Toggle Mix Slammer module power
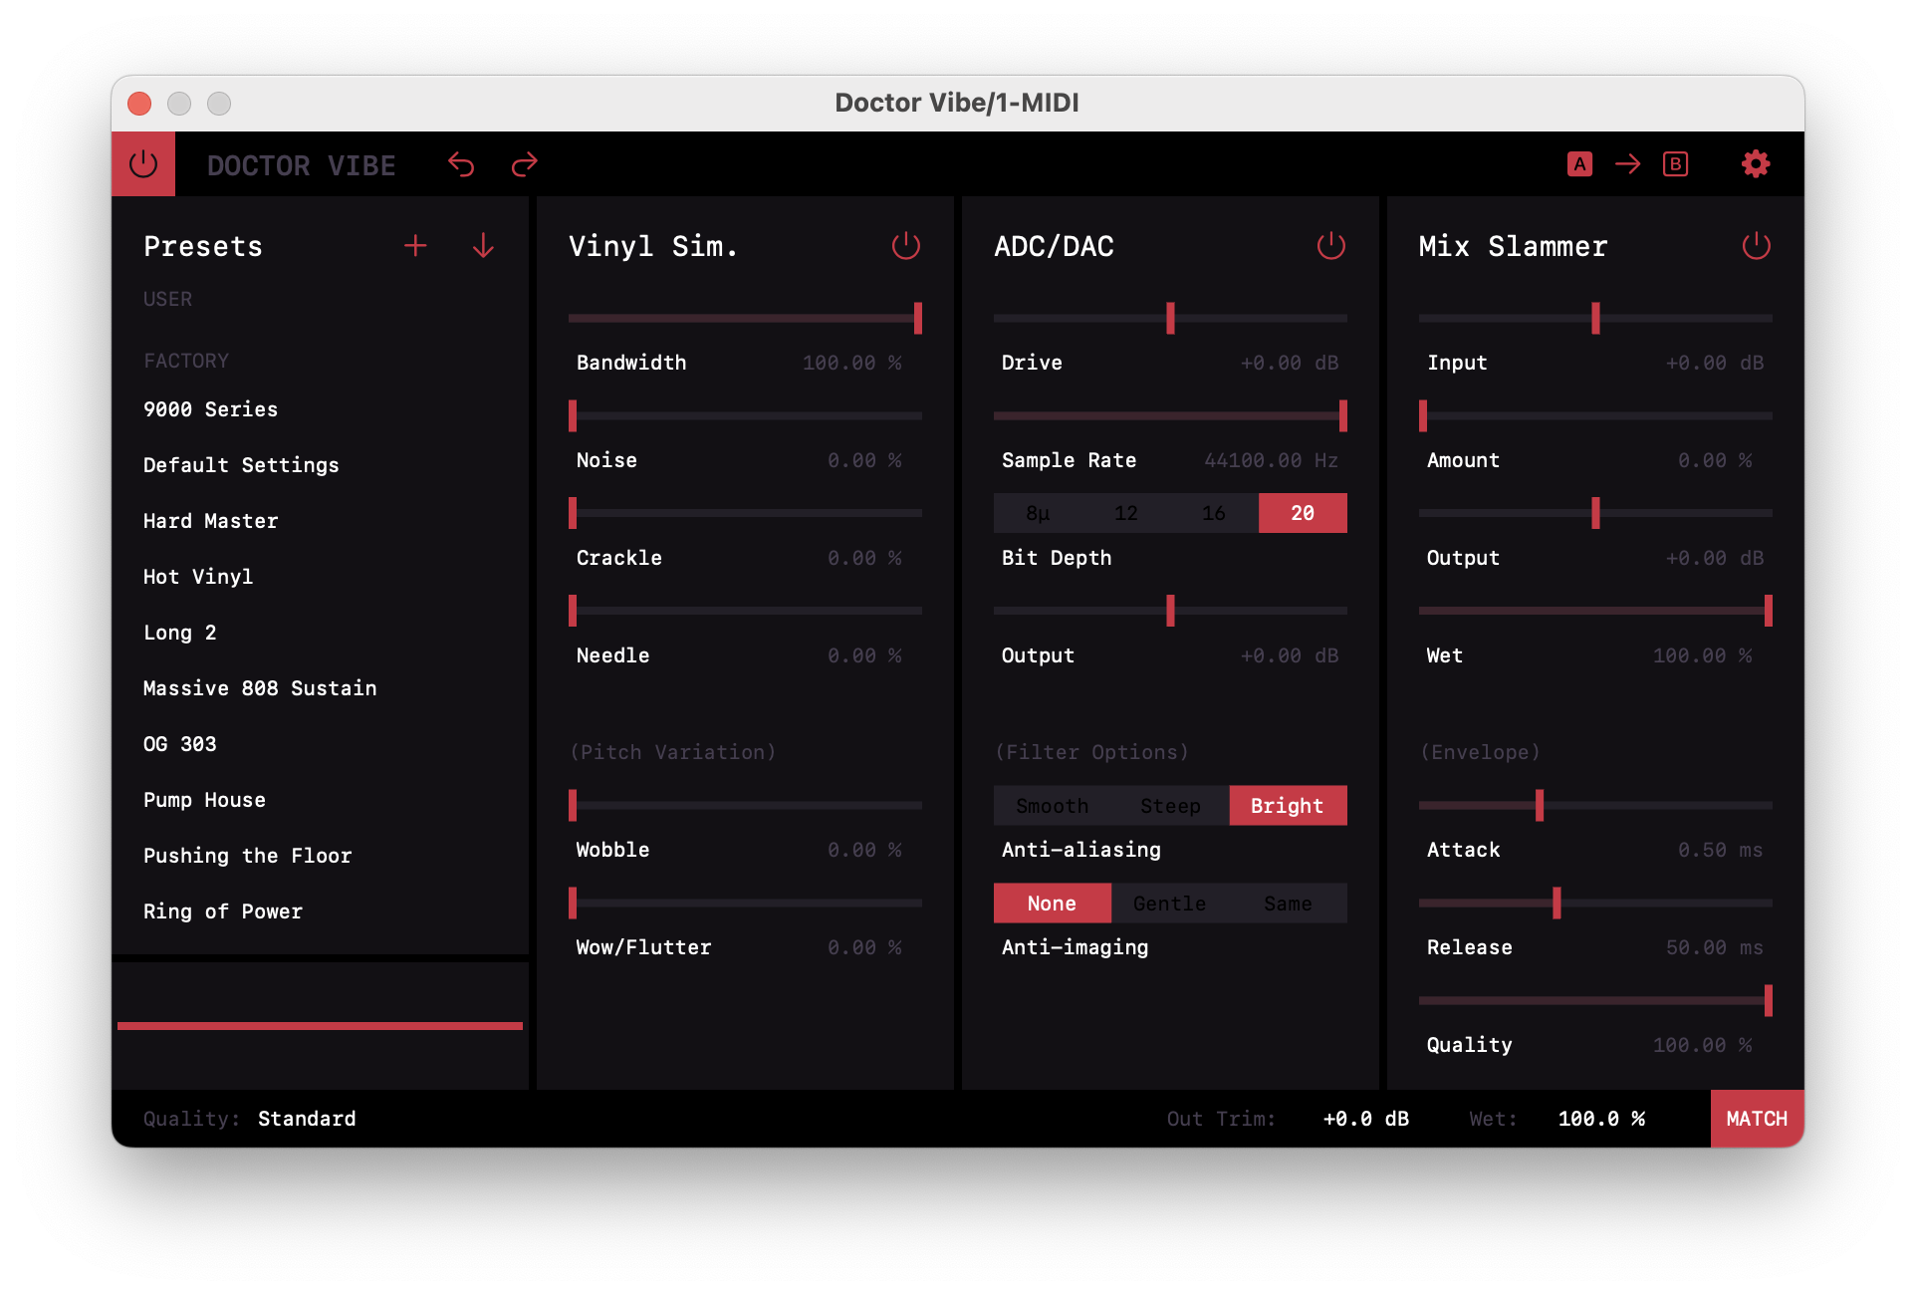Viewport: 1916px width, 1295px height. (x=1756, y=246)
